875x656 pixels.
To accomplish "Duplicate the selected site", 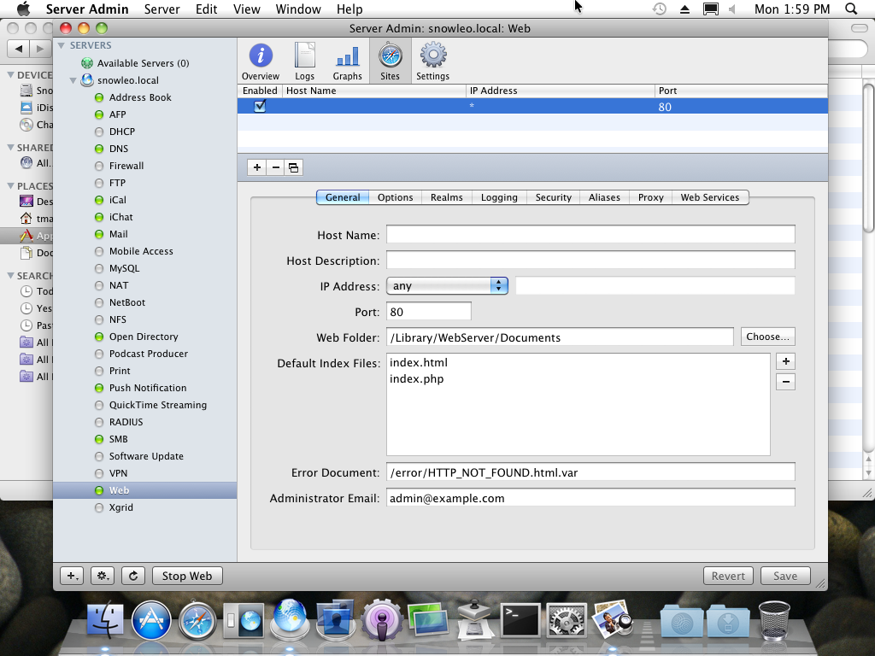I will click(294, 167).
